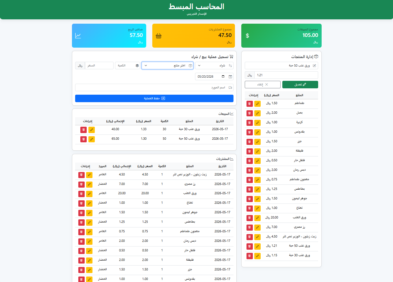Delete the معجون طماطم product
Viewport: 393px width, 282px height.
pos(250,180)
